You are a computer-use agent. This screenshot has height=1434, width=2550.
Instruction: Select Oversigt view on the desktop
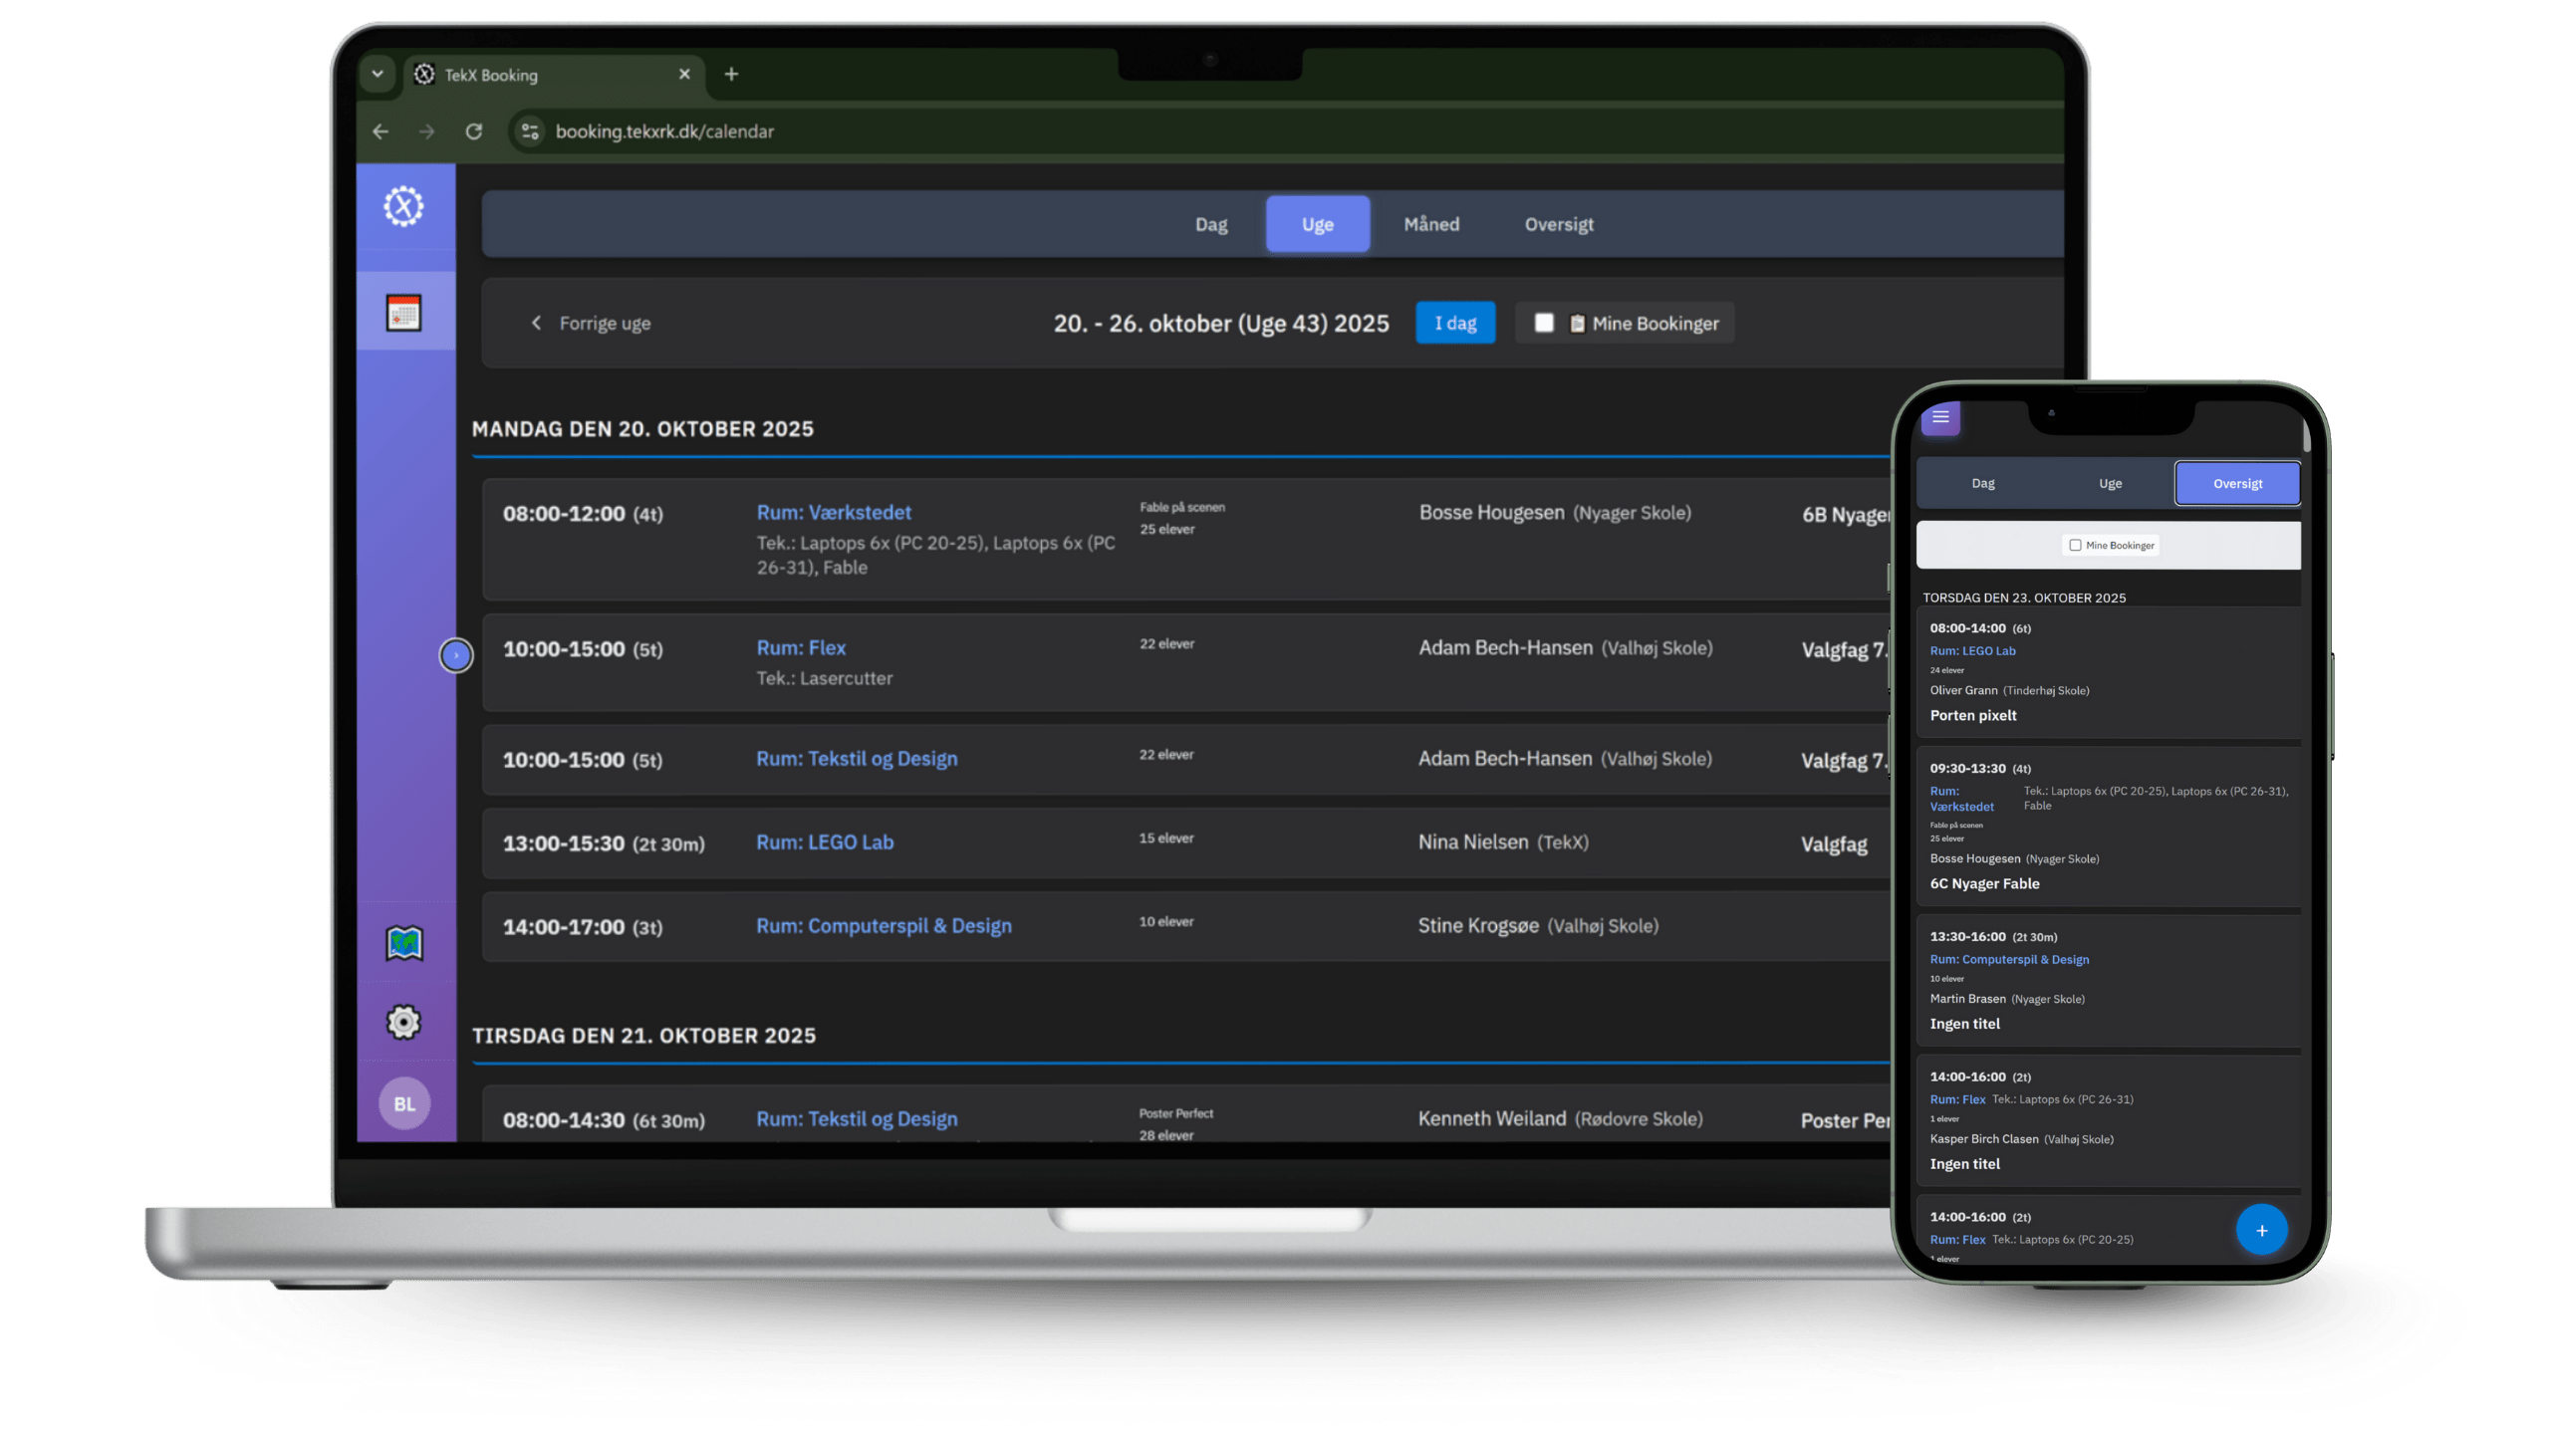click(1559, 224)
